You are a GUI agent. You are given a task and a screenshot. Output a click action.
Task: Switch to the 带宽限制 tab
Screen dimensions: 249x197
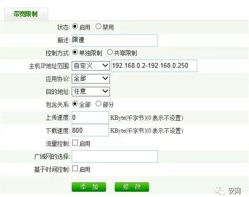[26, 14]
